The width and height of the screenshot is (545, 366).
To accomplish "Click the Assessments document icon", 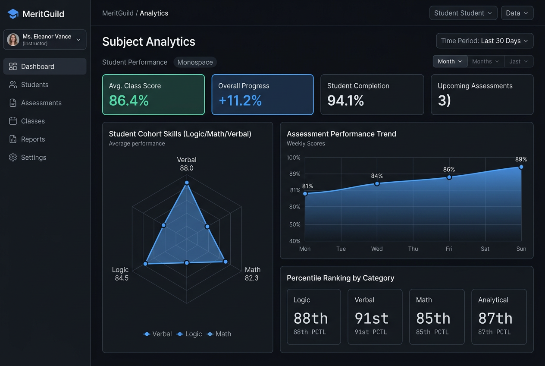I will click(13, 103).
